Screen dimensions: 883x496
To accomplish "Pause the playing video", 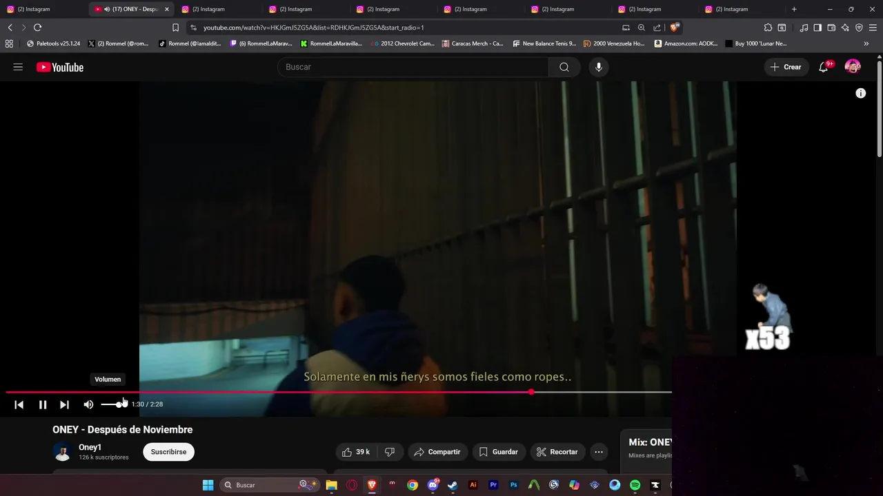I will coord(43,404).
